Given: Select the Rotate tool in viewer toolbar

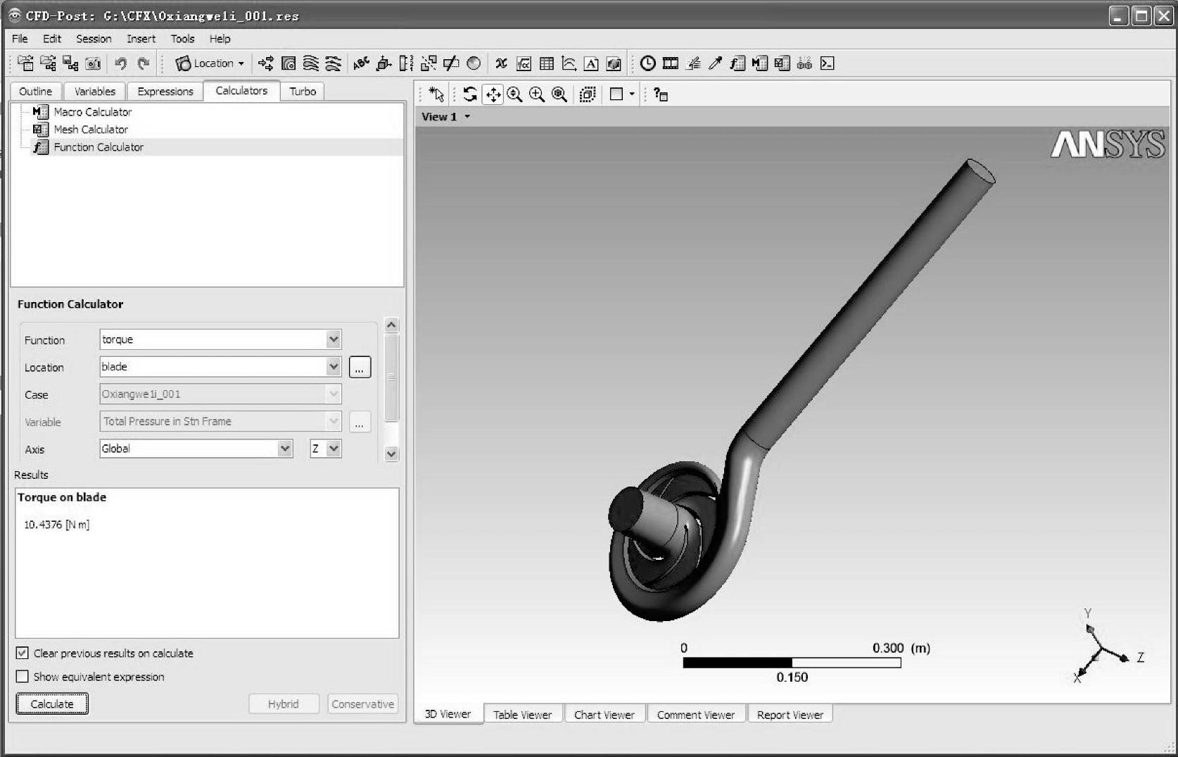Looking at the screenshot, I should [x=469, y=94].
